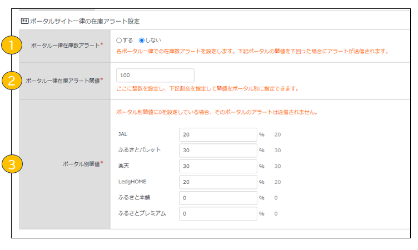Screen dimensions: 418x250
Task: Click the yellow number 2 badge
Action: pos(12,81)
